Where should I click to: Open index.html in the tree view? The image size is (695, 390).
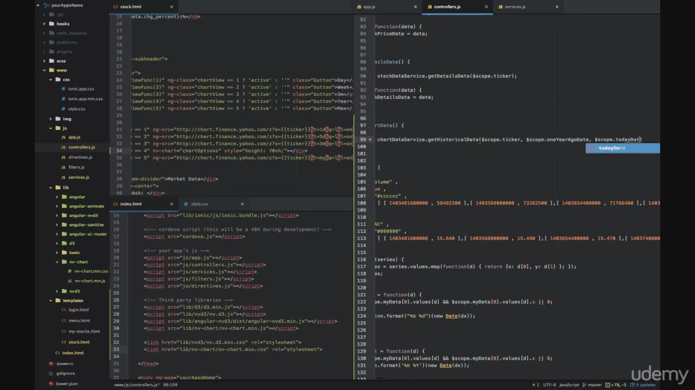(x=72, y=353)
